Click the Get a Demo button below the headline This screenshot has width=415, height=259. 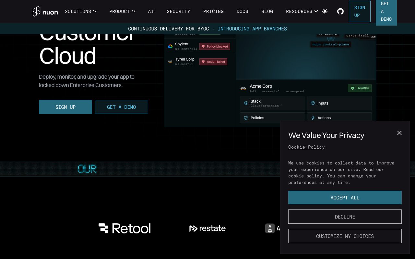click(x=121, y=107)
